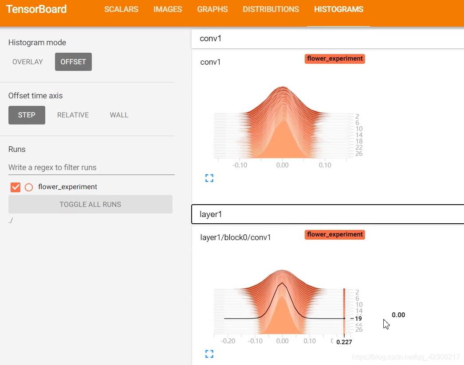Viewport: 464px width, 365px height.
Task: Click flower_experiment tag on layer1 chart
Action: coord(334,234)
